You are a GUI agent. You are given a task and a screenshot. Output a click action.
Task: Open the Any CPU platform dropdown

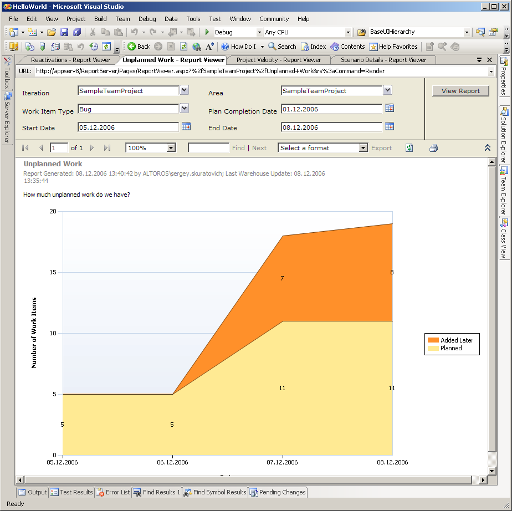click(x=348, y=32)
